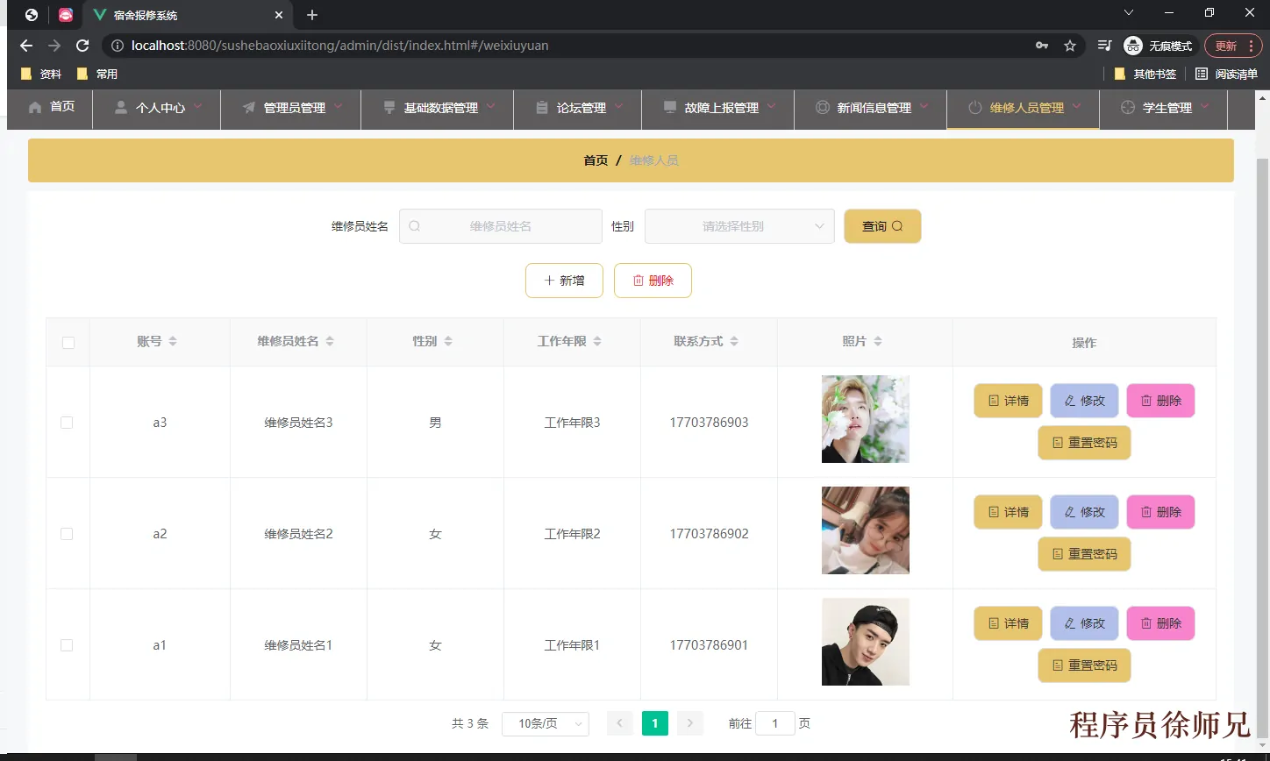Image resolution: width=1270 pixels, height=761 pixels.
Task: Open the 10条/页 page size dropdown
Action: [x=546, y=724]
